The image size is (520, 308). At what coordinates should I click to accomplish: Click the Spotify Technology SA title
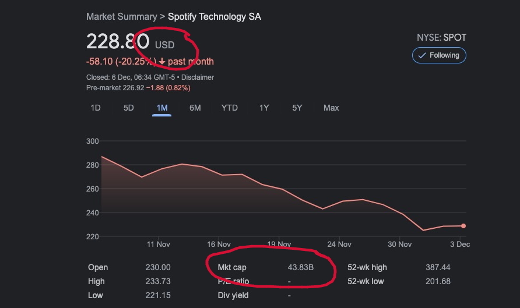point(215,16)
